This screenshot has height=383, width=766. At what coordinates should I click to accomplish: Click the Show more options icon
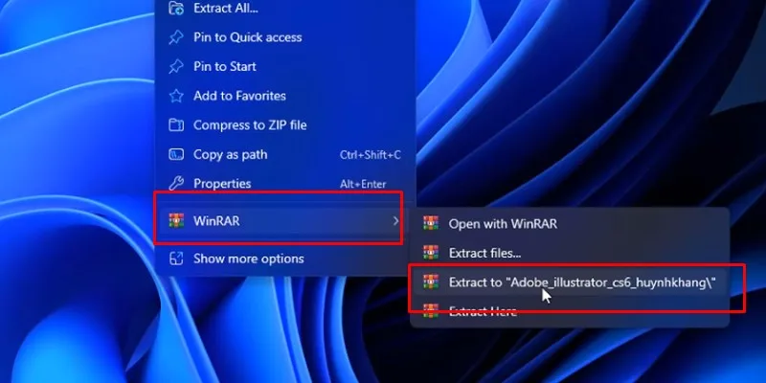[x=176, y=259]
